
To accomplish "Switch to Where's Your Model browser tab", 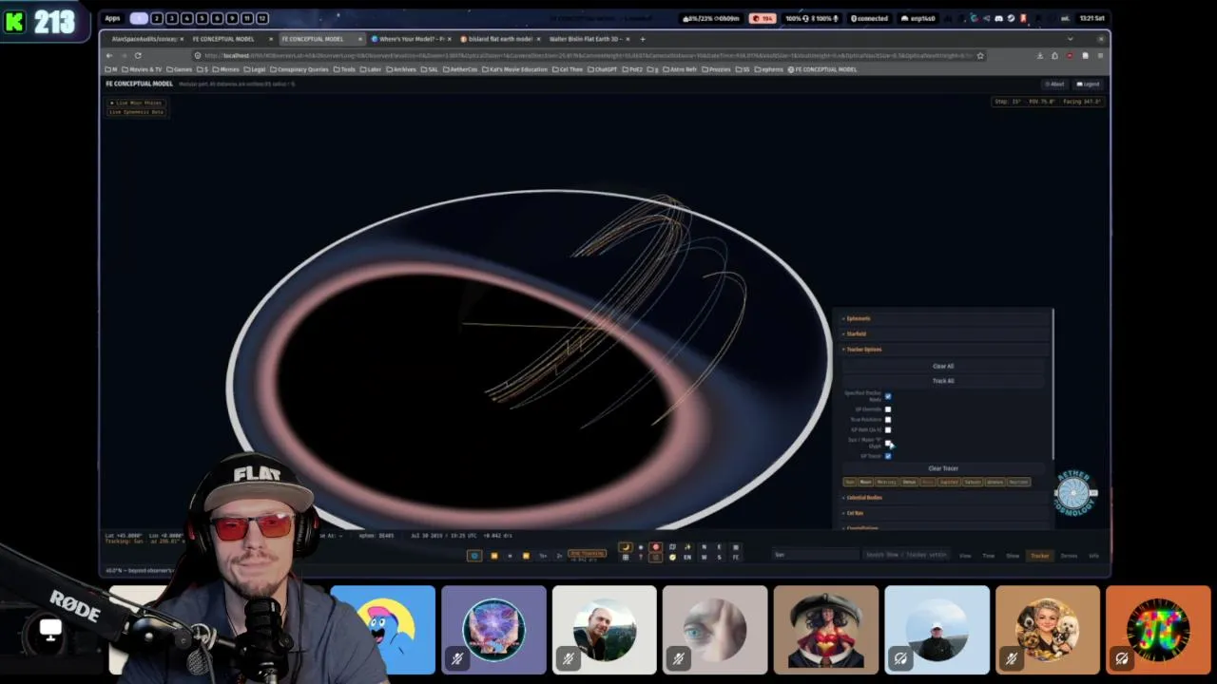I will [412, 39].
